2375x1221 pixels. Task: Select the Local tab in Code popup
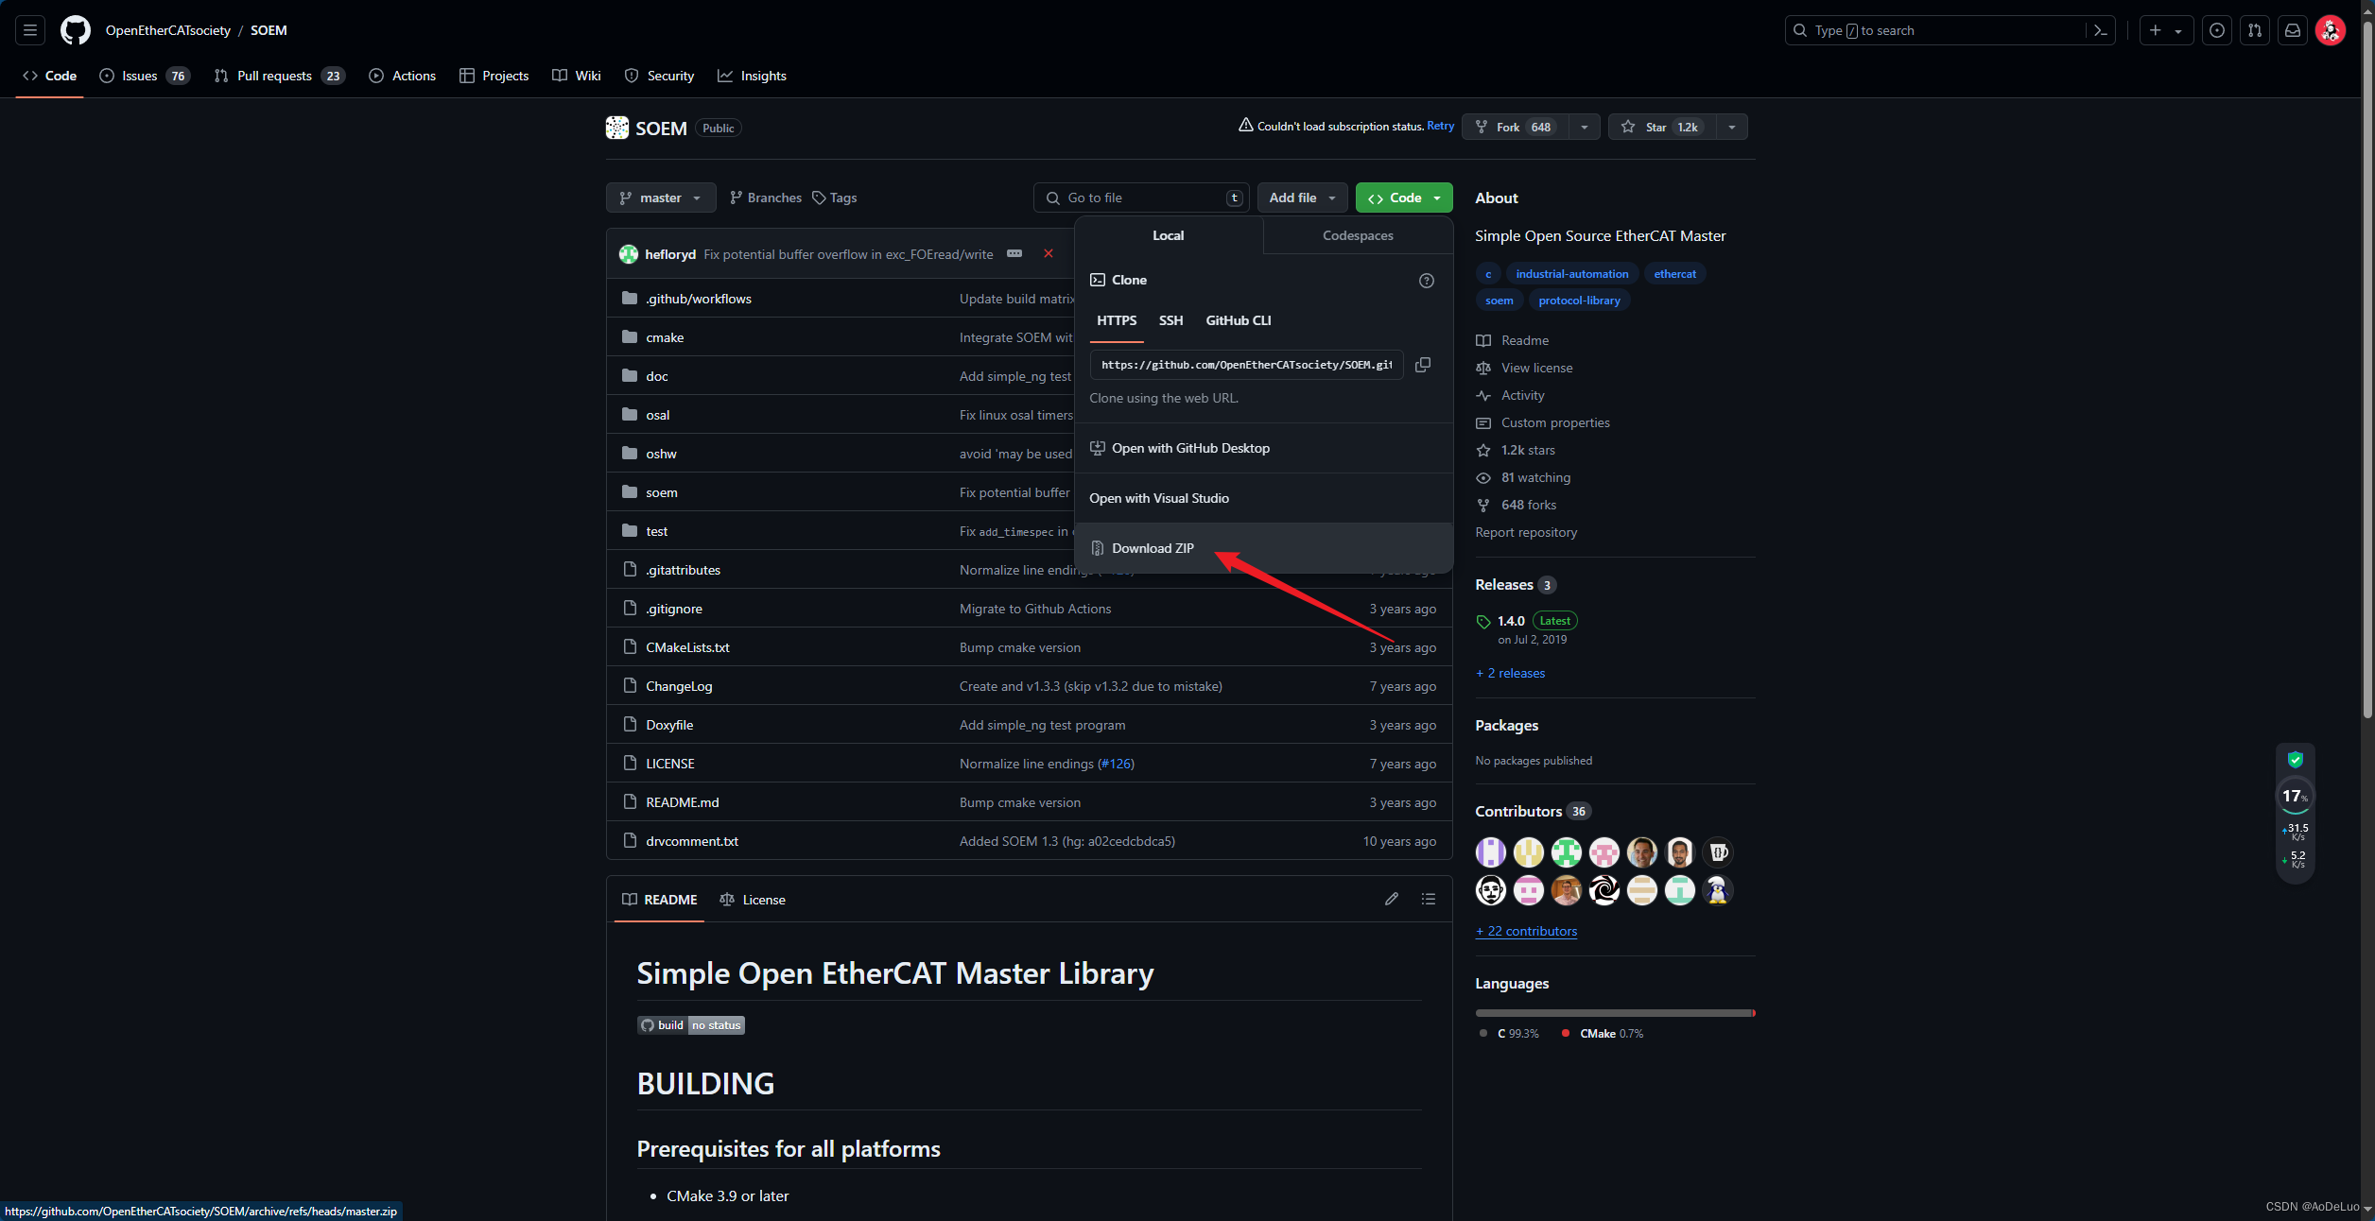pos(1169,235)
